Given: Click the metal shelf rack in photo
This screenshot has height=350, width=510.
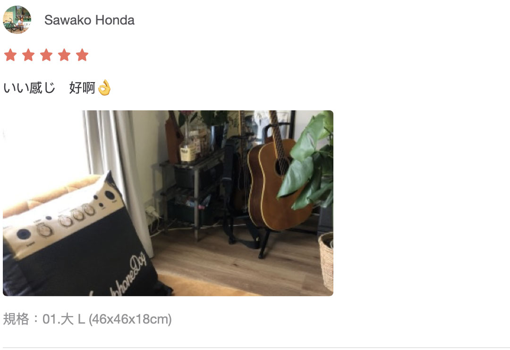Looking at the screenshot, I should coord(188,192).
